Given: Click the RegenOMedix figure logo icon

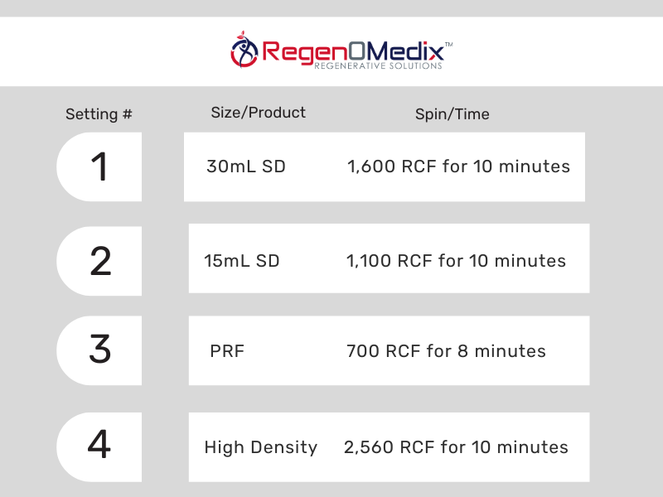Looking at the screenshot, I should click(x=244, y=51).
